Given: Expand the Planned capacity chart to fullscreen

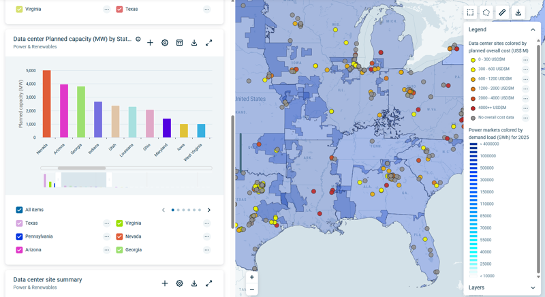Looking at the screenshot, I should tap(209, 43).
